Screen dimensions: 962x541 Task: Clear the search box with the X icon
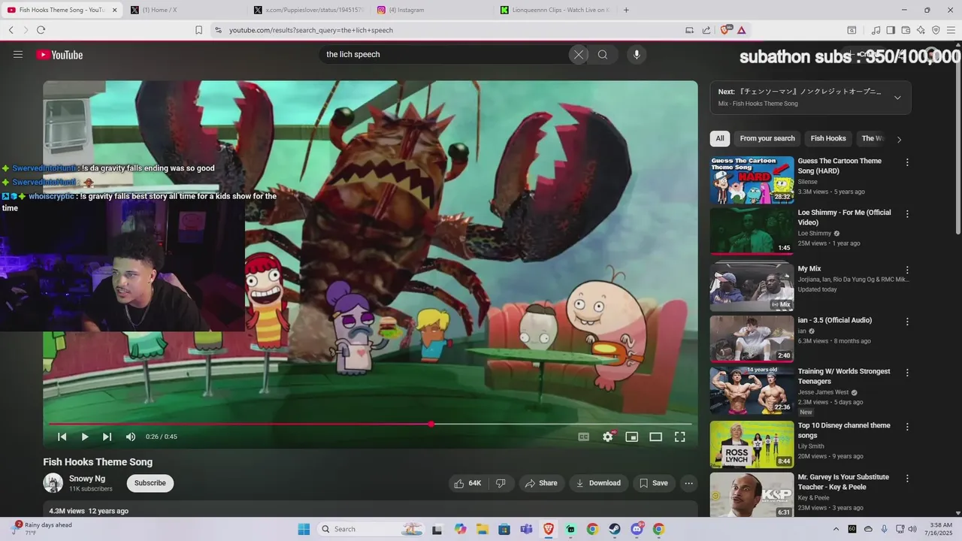pos(579,54)
